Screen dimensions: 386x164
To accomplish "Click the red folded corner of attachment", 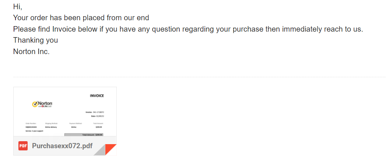I will [111, 150].
